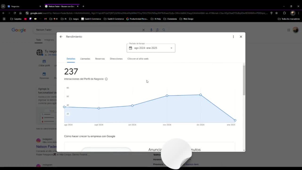
Task: Open the Gmail bookmark
Action: [x=46, y=19]
